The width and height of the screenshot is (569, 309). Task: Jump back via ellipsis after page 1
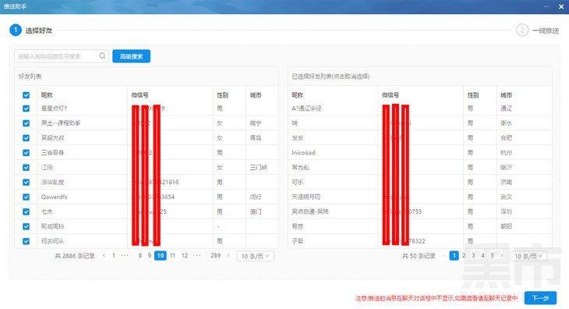coord(125,256)
